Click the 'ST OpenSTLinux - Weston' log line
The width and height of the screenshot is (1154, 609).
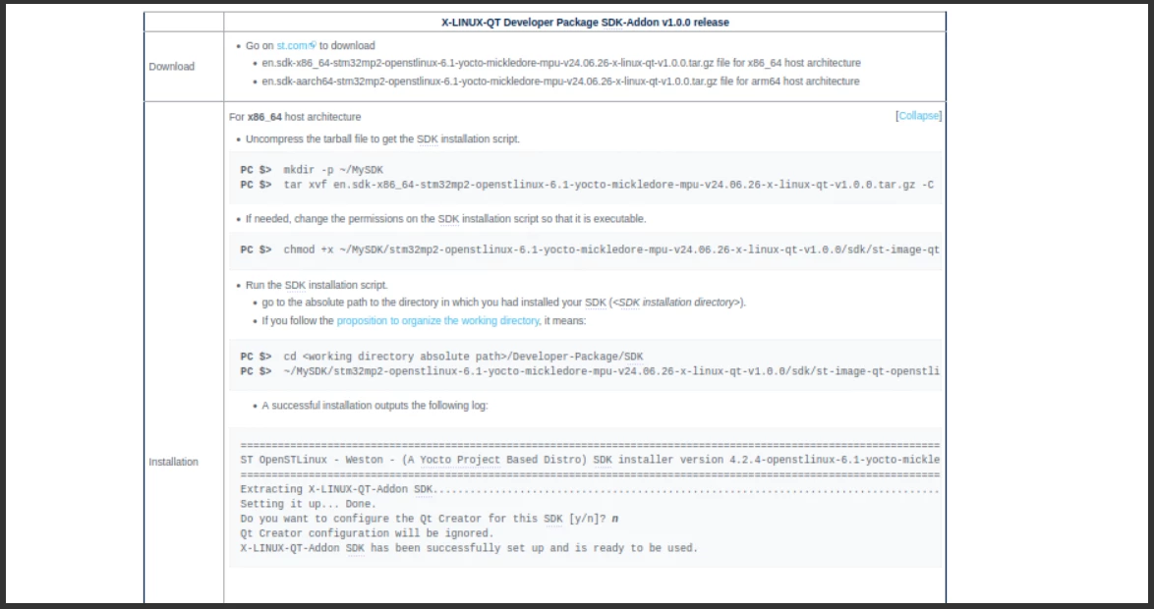590,460
